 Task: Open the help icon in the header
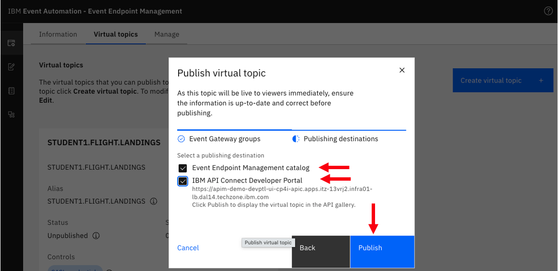tap(548, 11)
